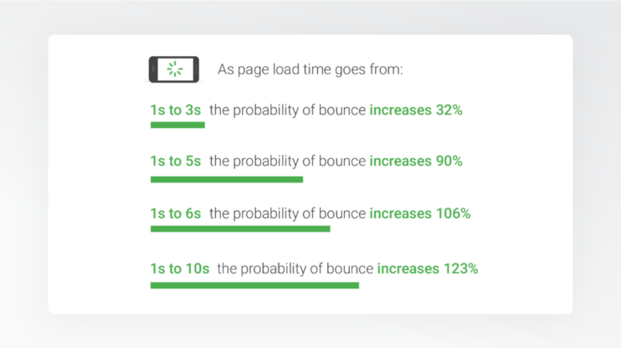Screen dimensions: 621x348
Task: Select the '1s to 3s' label
Action: click(x=176, y=110)
